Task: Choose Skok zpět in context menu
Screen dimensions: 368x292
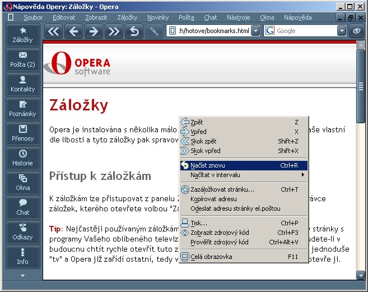Action: click(x=244, y=141)
